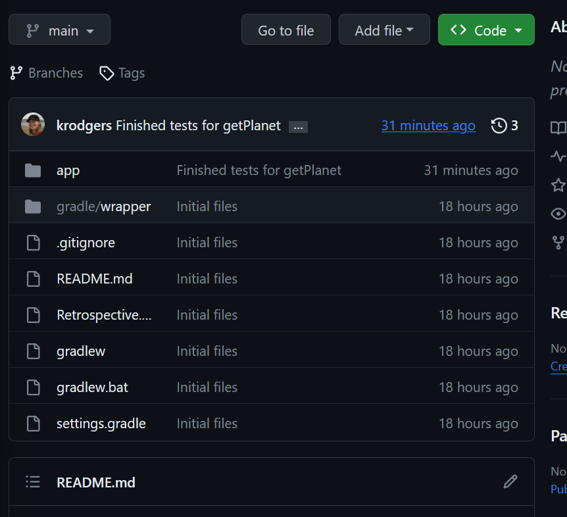Open the Add file dropdown
This screenshot has height=517, width=567.
[384, 30]
